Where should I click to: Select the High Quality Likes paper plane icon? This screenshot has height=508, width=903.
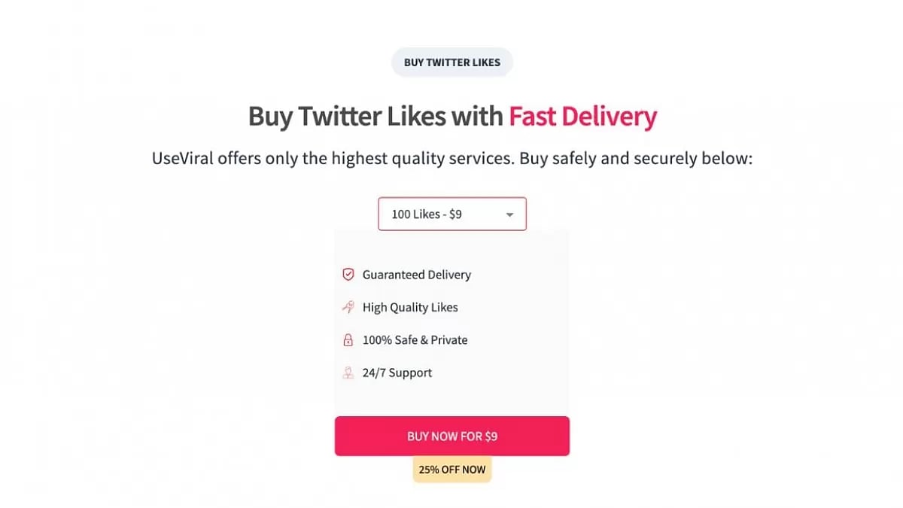(x=348, y=307)
